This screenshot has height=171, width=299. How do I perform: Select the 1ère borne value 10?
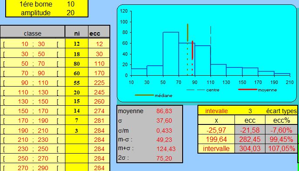(71, 4)
